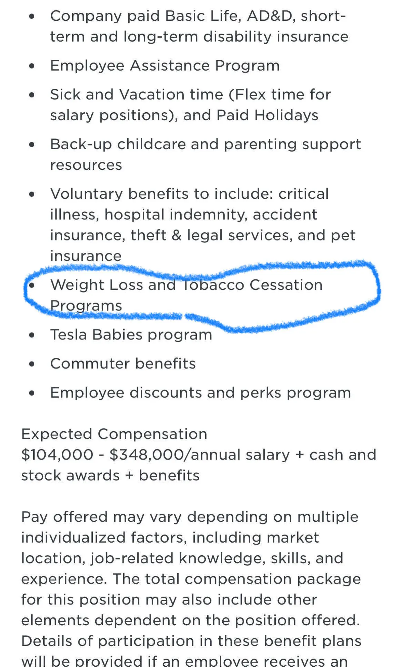Image resolution: width=403 pixels, height=667 pixels.
Task: Tap the 'Pay offered may vary' sentence
Action: point(190,517)
